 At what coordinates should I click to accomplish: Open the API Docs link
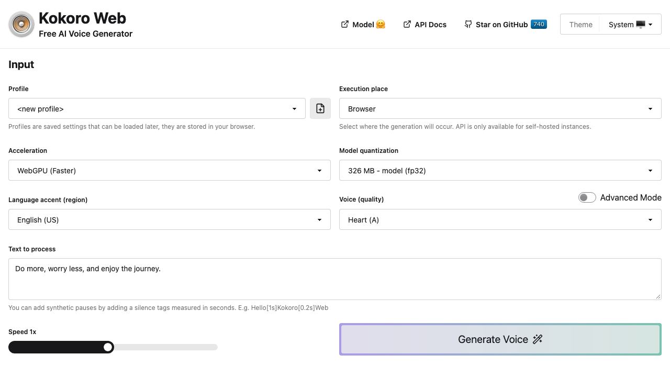(425, 24)
